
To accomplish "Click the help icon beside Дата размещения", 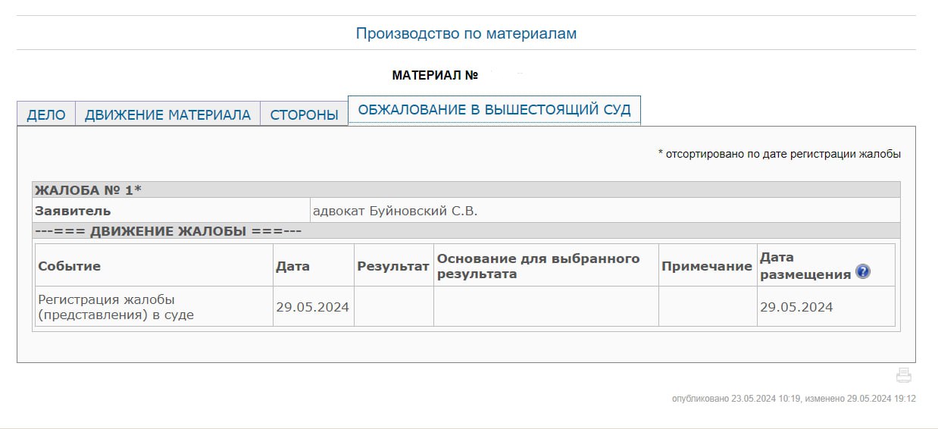I will pyautogui.click(x=862, y=273).
